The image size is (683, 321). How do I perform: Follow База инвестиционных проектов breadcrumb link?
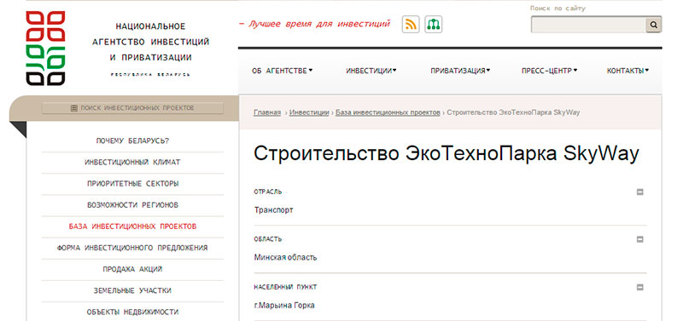[388, 112]
